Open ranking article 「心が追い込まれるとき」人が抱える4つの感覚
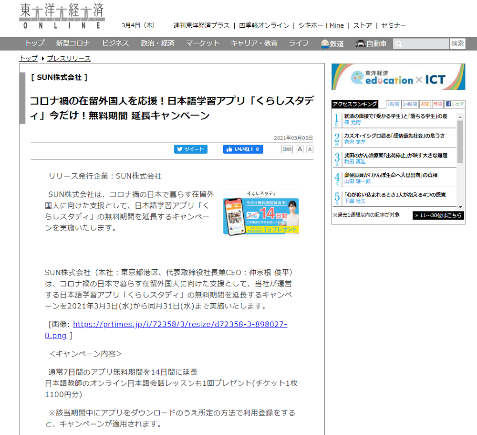 coord(395,195)
